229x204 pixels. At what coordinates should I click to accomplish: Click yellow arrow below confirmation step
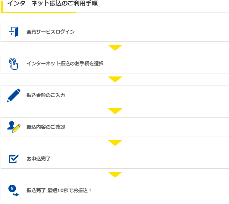click(x=115, y=143)
